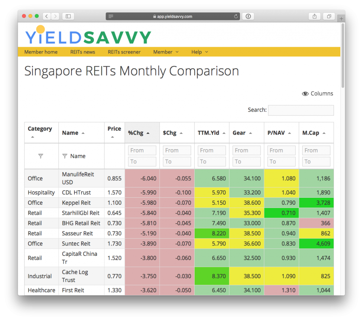Click the YieldSavvy logo
The image size is (363, 321).
point(88,36)
